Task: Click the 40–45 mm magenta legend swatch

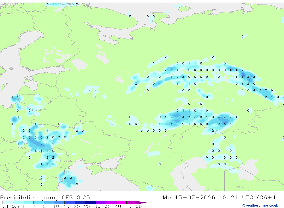Action: point(121,202)
